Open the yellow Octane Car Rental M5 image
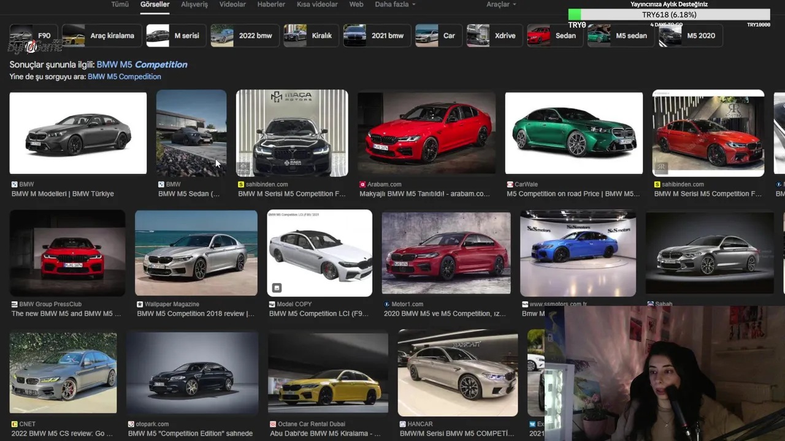 point(328,372)
